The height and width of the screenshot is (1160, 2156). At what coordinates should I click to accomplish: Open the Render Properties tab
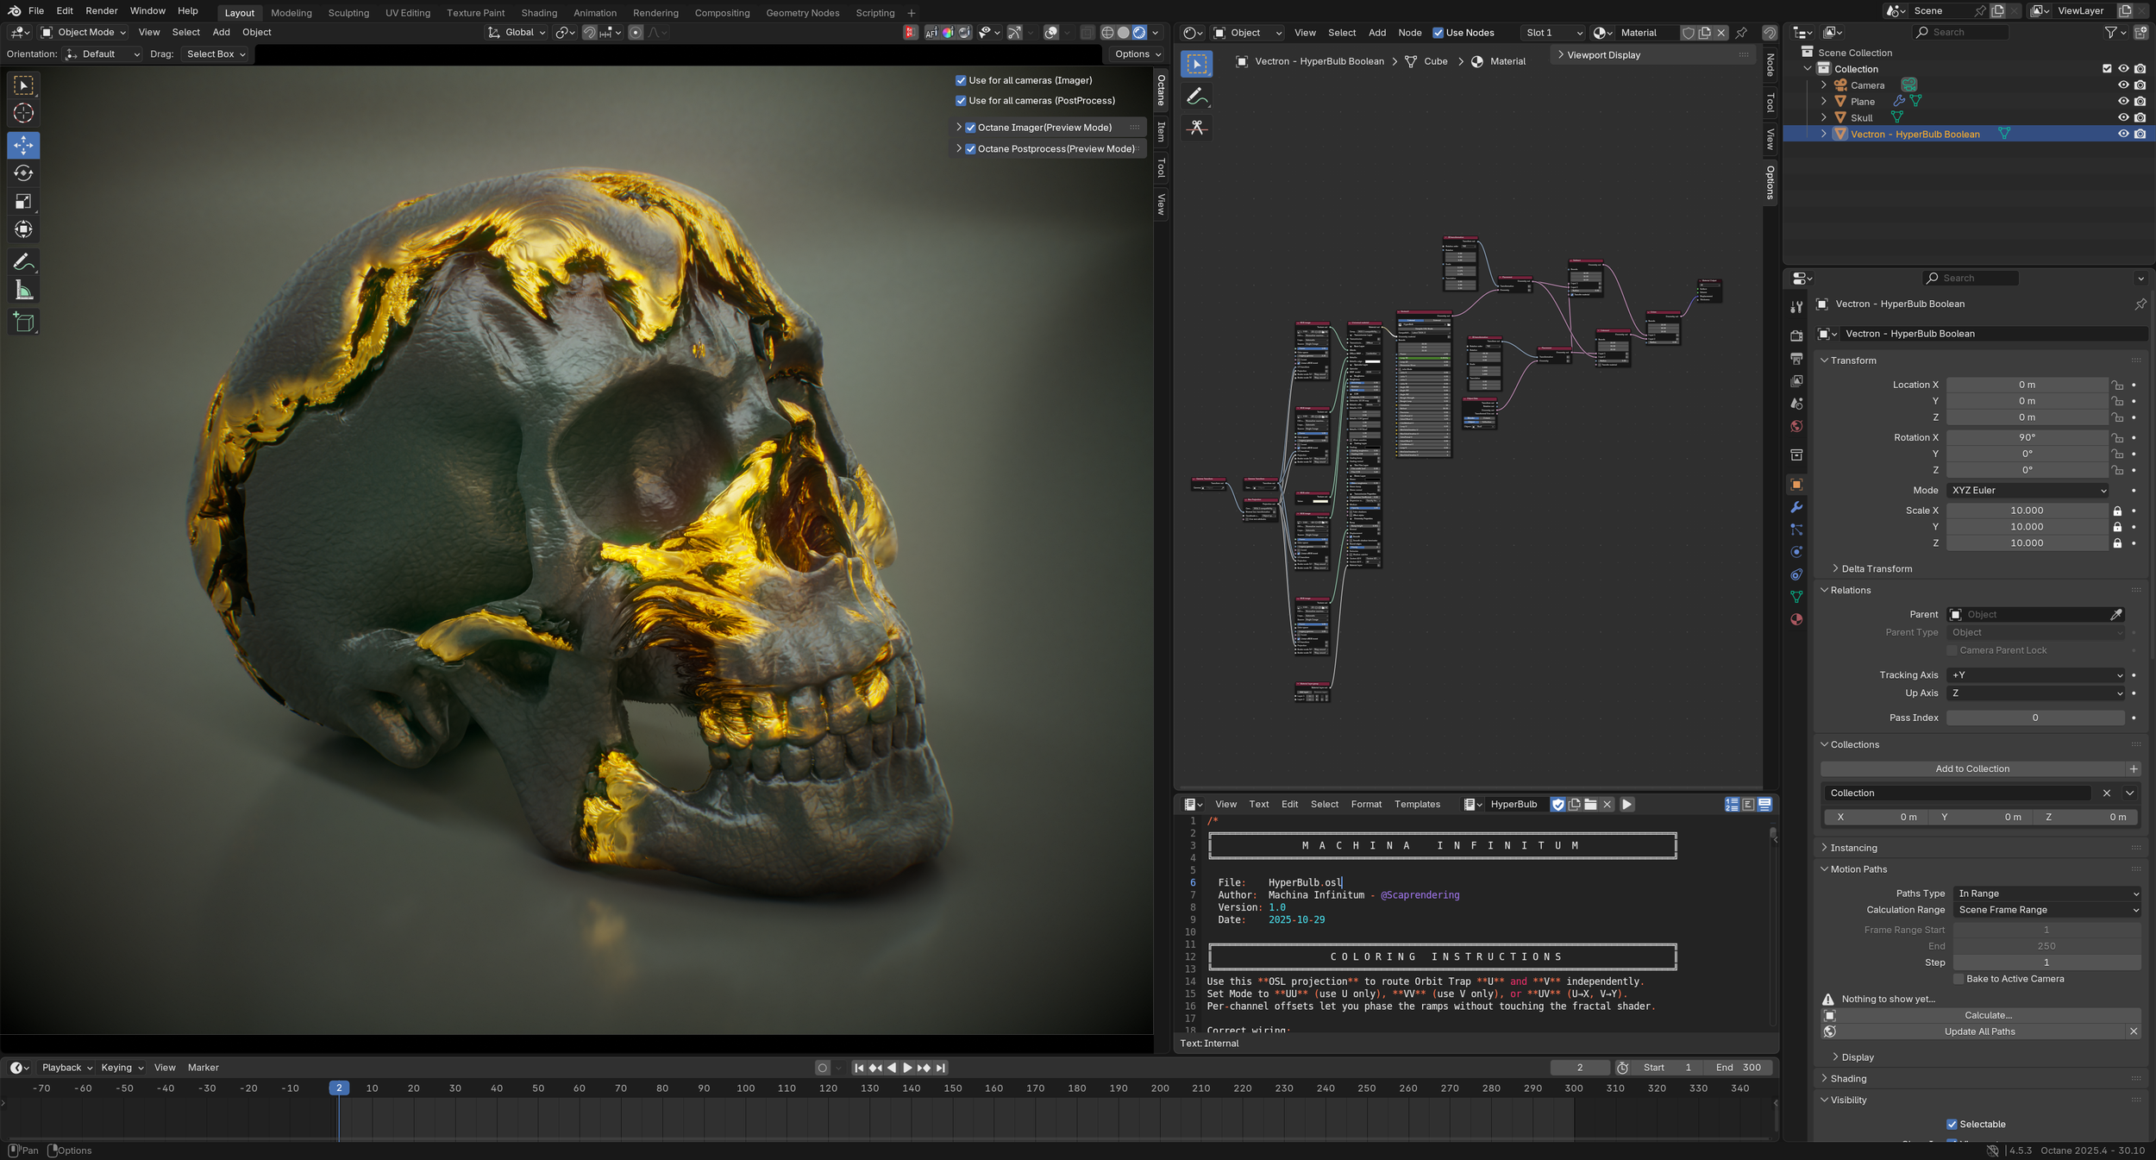point(1796,335)
